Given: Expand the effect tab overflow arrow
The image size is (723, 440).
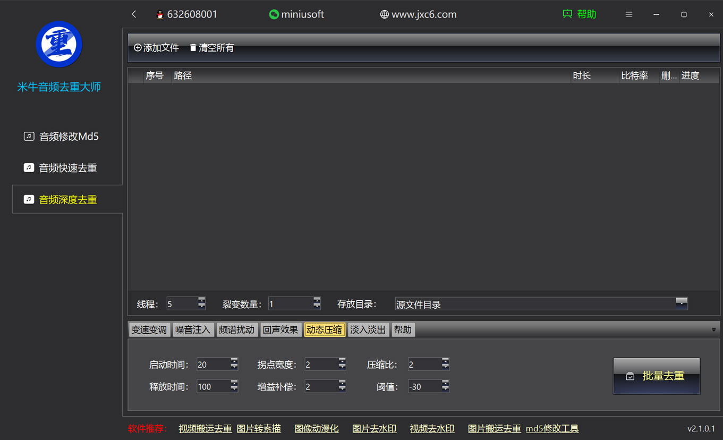Looking at the screenshot, I should point(713,330).
